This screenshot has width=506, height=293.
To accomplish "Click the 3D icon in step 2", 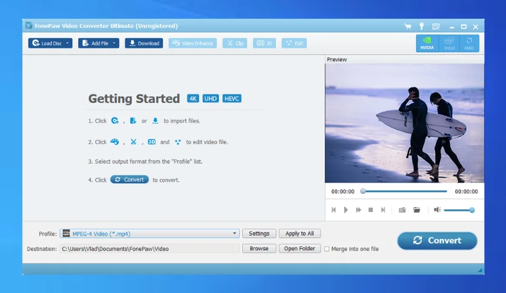I will coord(151,142).
